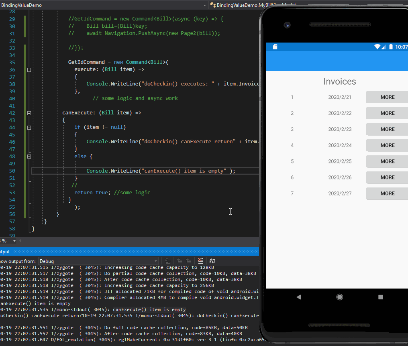The height and width of the screenshot is (346, 408).
Task: Clear all output with red X icon
Action: click(201, 261)
